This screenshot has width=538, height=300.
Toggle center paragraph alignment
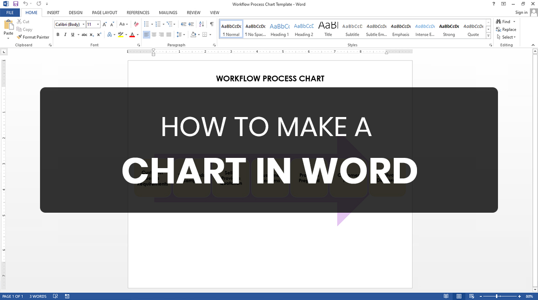pyautogui.click(x=154, y=34)
